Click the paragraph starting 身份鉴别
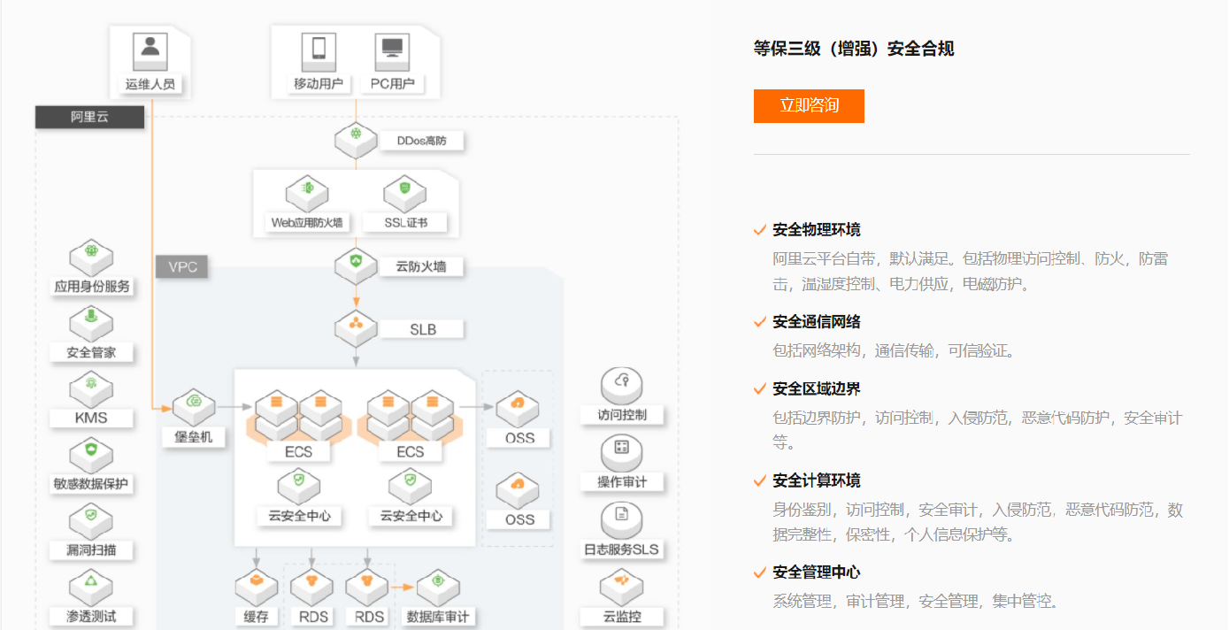This screenshot has width=1229, height=630. point(978,522)
